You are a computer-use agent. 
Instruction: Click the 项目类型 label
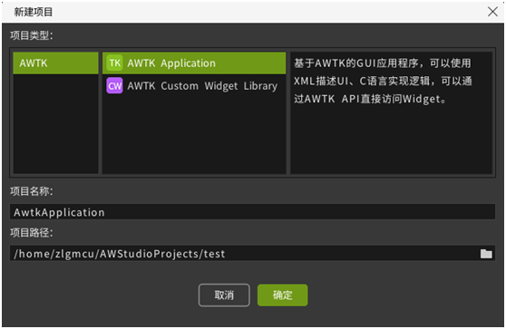click(x=32, y=35)
